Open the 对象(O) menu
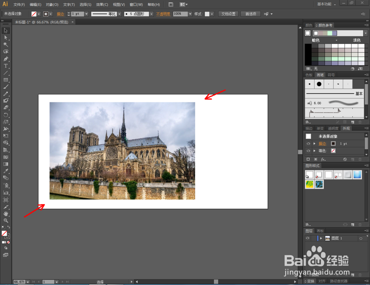370x285 pixels. 52,4
